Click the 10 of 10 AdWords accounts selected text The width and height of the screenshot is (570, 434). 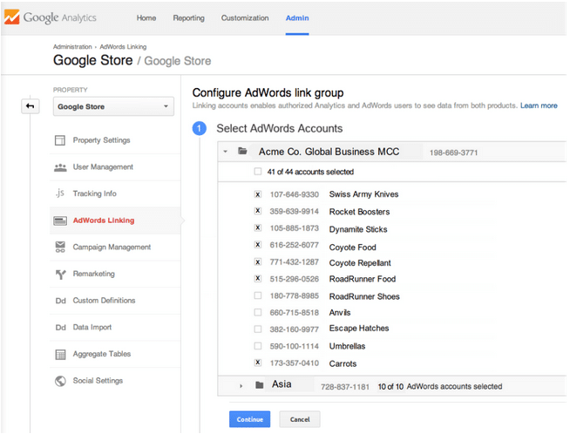click(440, 386)
